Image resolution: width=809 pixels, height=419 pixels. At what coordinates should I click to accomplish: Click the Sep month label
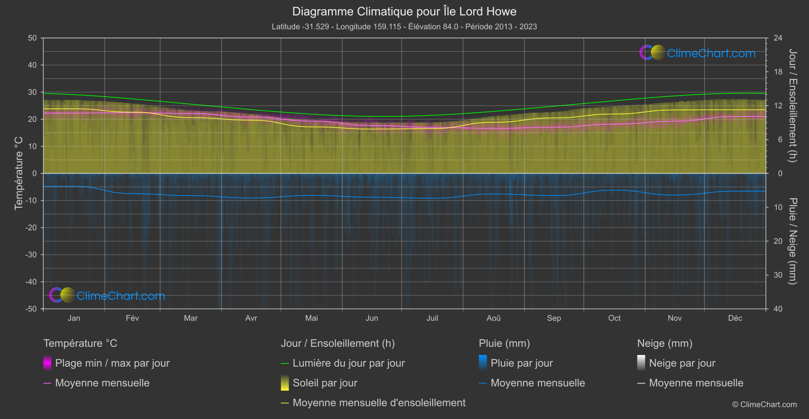click(554, 318)
